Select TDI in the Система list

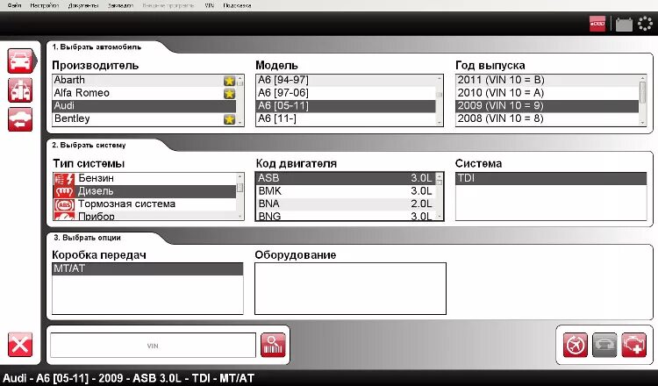point(551,178)
